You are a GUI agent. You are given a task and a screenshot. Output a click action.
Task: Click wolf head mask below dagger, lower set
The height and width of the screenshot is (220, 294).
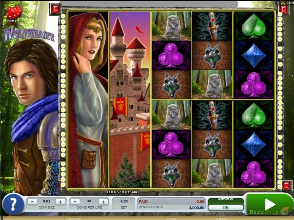coord(212,145)
